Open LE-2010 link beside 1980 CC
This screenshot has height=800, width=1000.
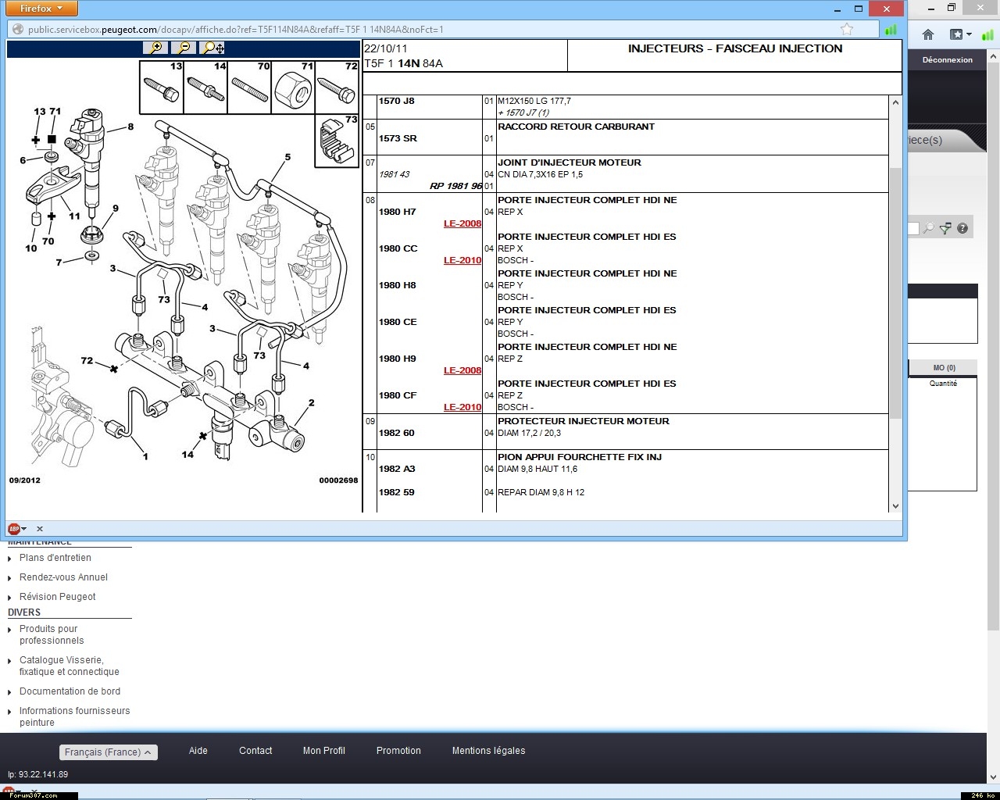462,260
